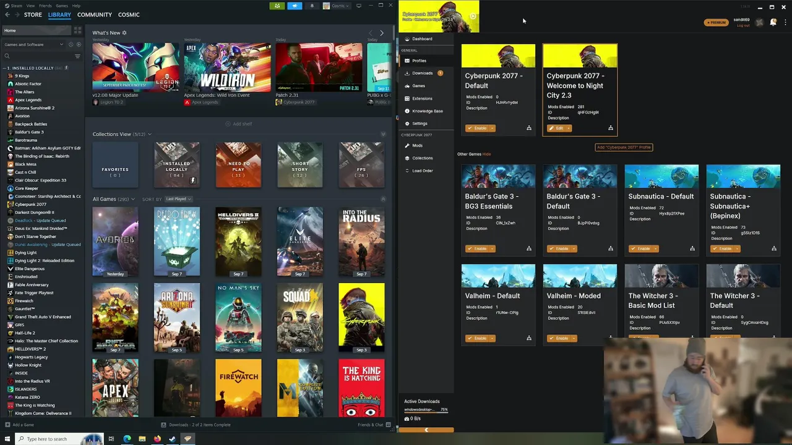
Task: Collapse Collections View shelf chevron
Action: click(383, 134)
